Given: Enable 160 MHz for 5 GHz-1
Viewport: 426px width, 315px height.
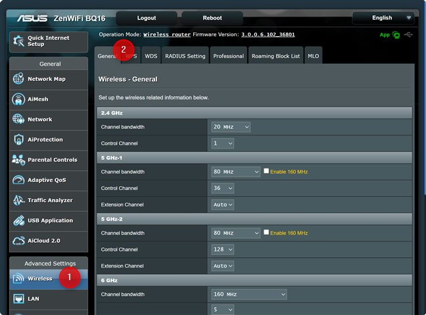Looking at the screenshot, I should tap(266, 171).
